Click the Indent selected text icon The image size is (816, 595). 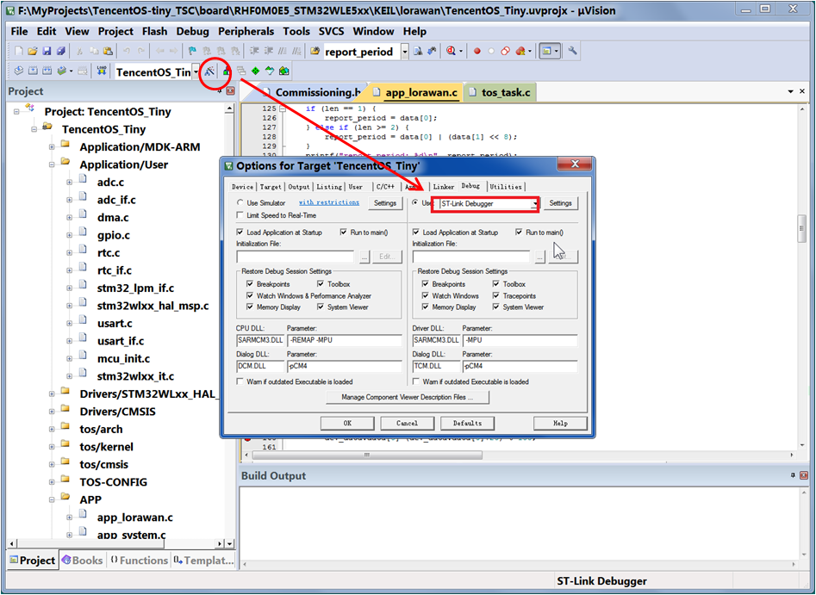tap(254, 51)
